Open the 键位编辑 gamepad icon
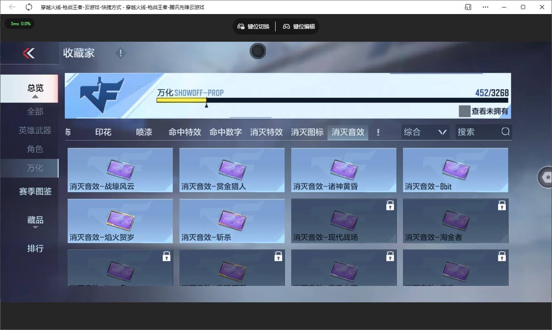Image resolution: width=552 pixels, height=330 pixels. click(286, 26)
